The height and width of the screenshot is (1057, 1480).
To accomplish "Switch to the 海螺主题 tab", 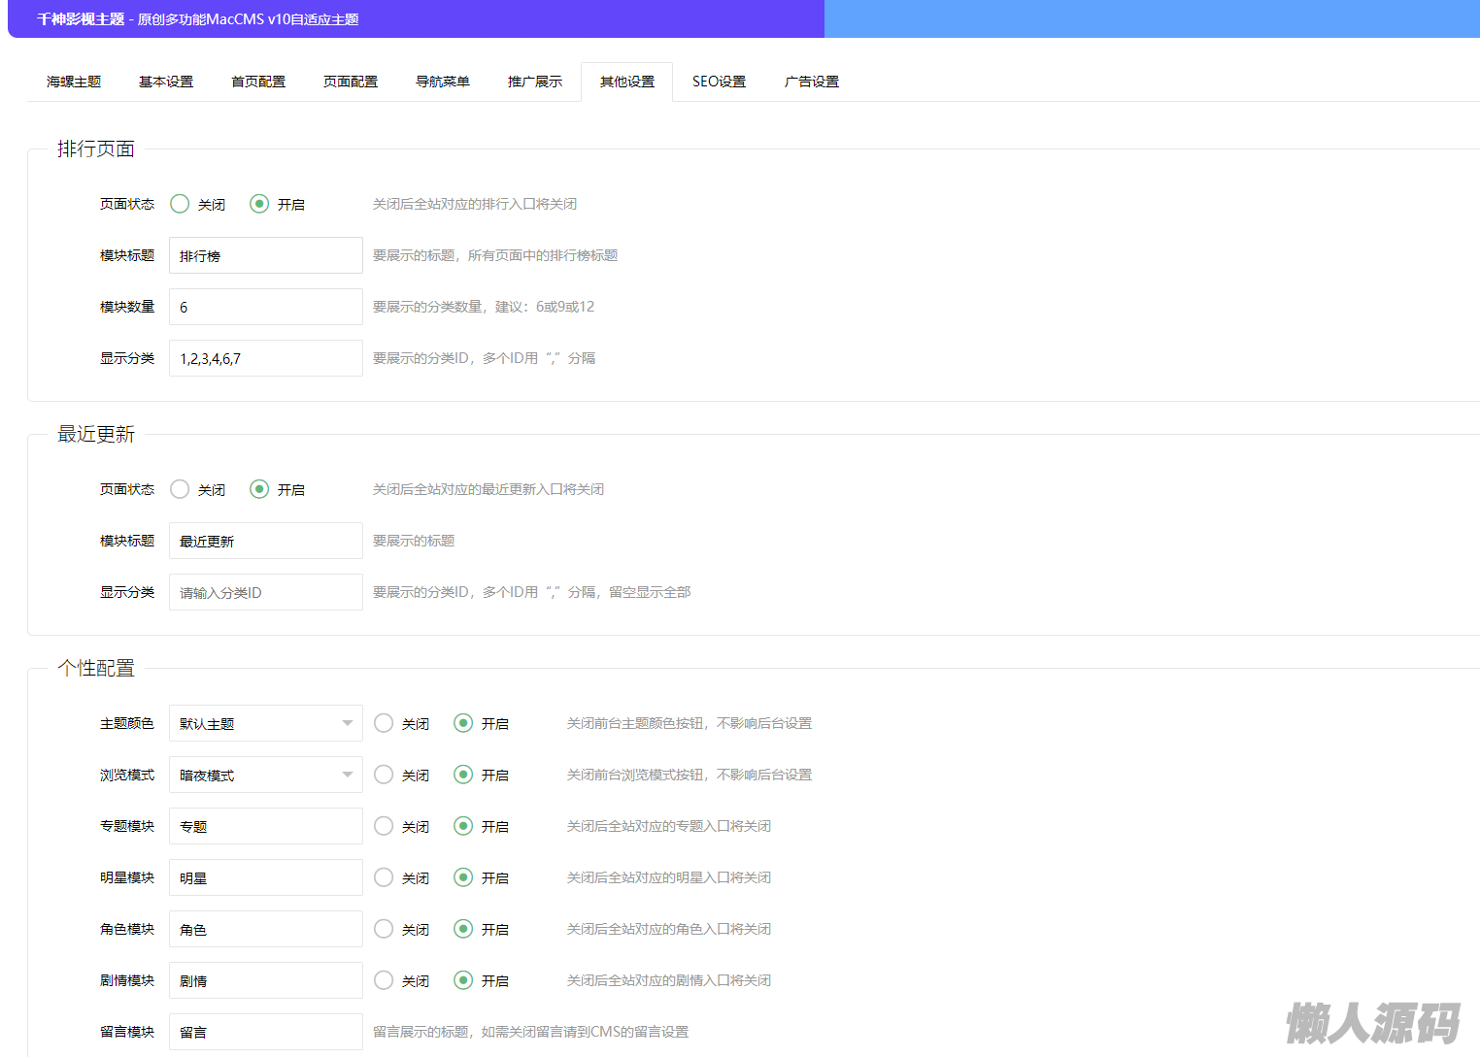I will [74, 82].
